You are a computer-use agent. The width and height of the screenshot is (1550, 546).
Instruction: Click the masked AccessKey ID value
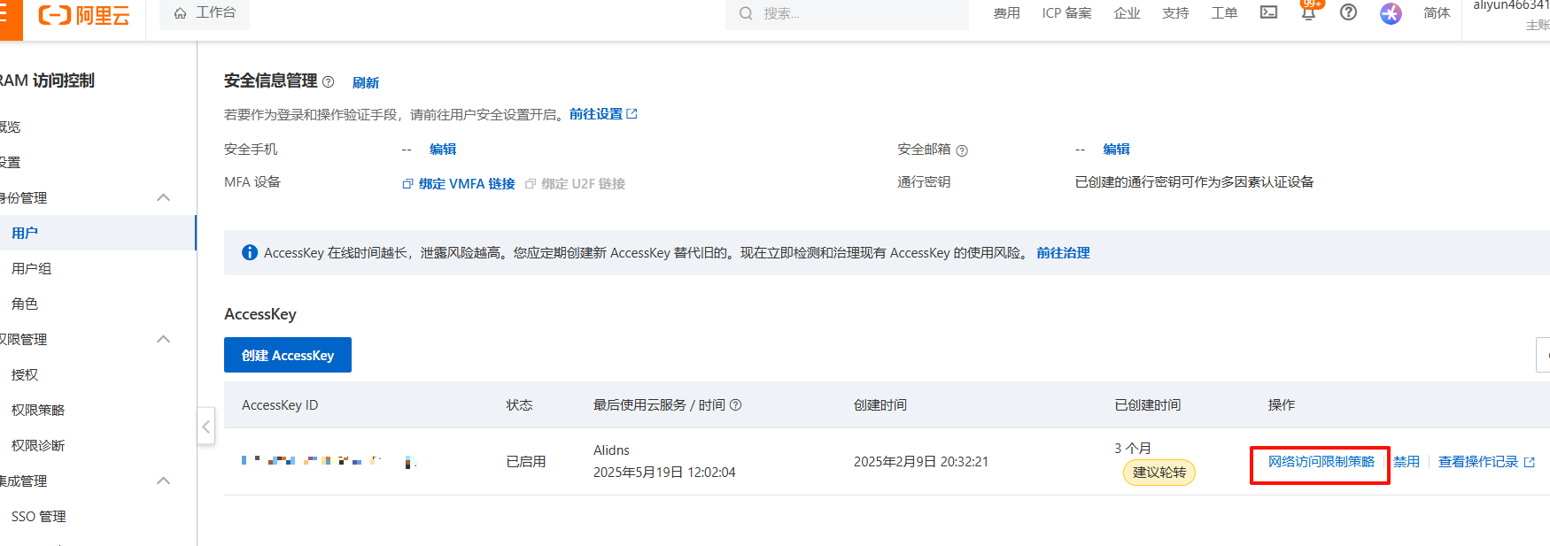(x=329, y=461)
